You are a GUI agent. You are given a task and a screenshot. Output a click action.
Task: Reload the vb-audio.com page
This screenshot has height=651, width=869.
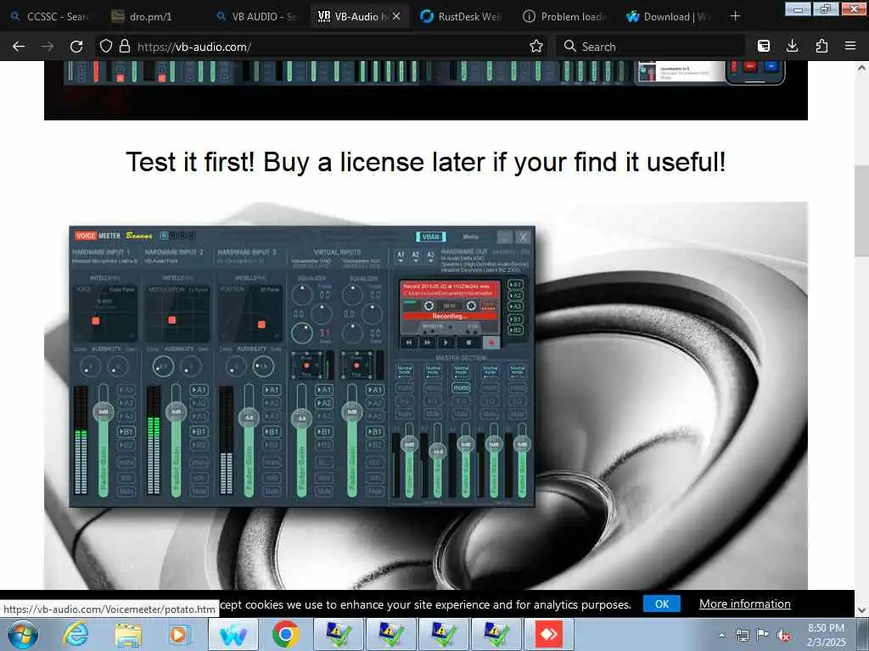click(76, 47)
